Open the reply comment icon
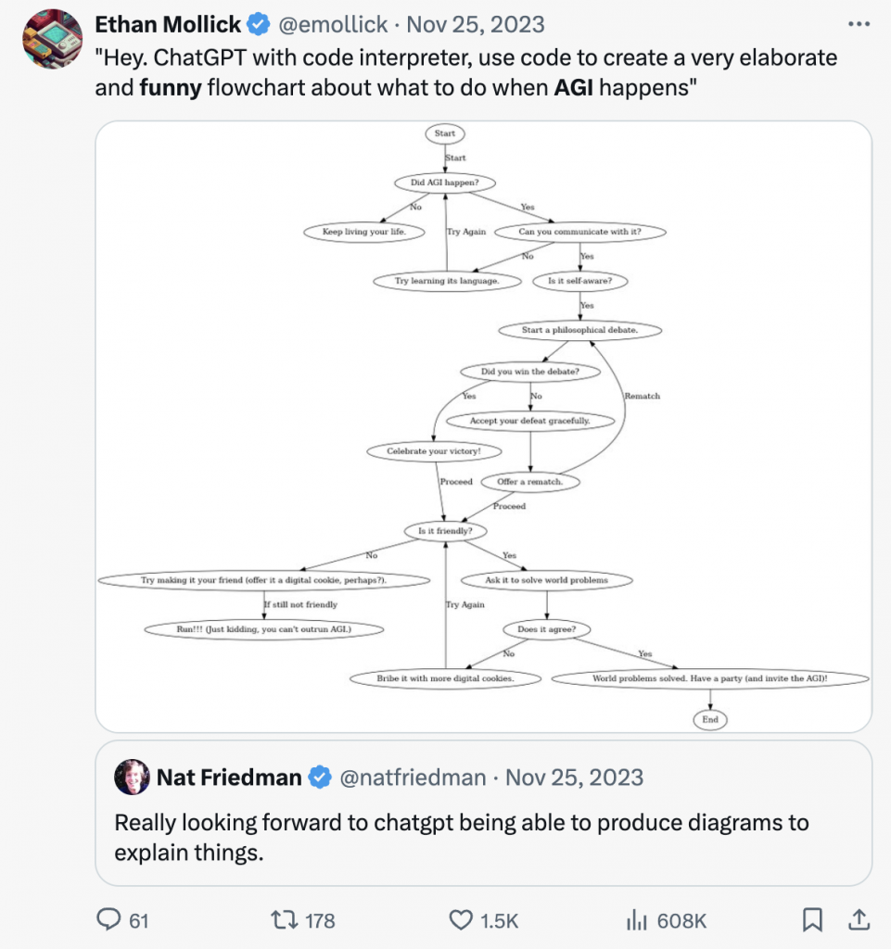This screenshot has width=891, height=949. pos(109,919)
